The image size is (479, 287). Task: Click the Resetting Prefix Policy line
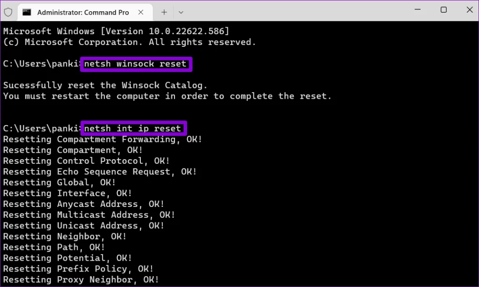[78, 269]
